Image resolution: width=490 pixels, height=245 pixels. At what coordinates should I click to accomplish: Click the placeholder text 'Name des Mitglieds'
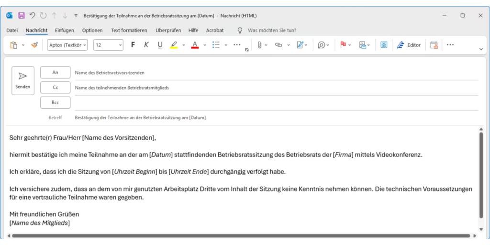point(41,223)
